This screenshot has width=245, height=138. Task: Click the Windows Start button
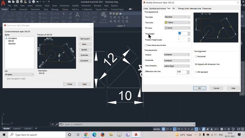pyautogui.click(x=4, y=135)
